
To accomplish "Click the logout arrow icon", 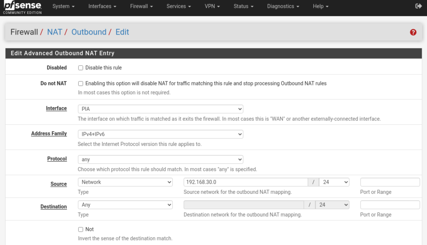I will pos(419,6).
